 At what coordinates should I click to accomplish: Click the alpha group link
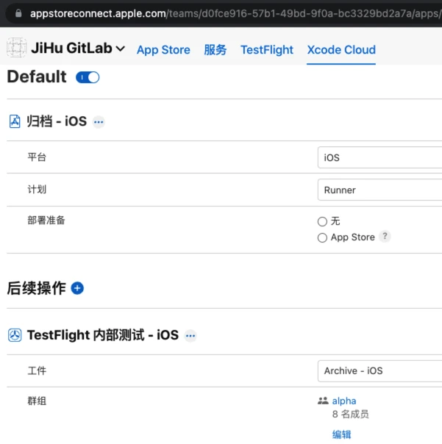click(344, 401)
